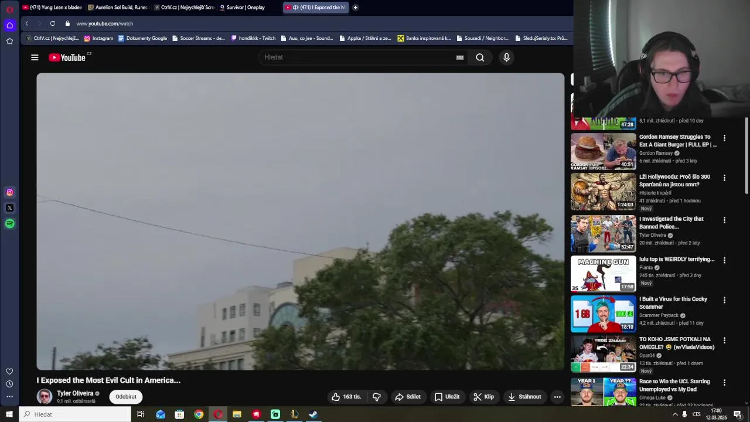Viewport: 750px width, 422px height.
Task: Open options menu for Lži Hollywoodu video
Action: 724,178
